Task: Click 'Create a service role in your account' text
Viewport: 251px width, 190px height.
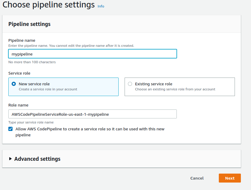Action: 48,89
